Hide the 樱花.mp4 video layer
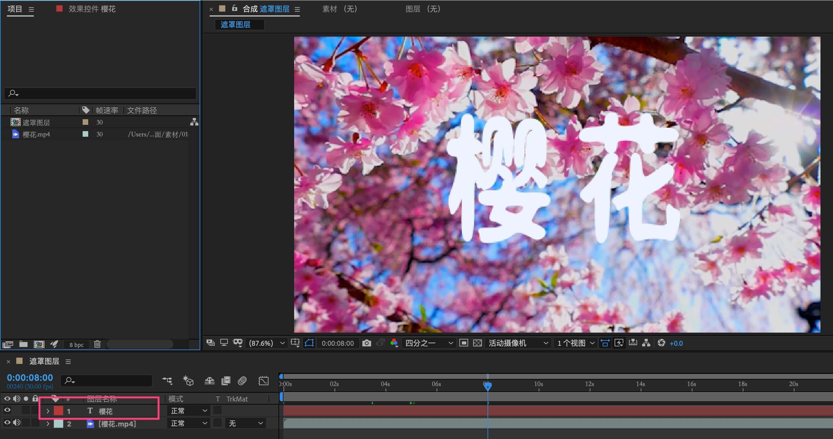The width and height of the screenshot is (833, 439). coord(7,423)
